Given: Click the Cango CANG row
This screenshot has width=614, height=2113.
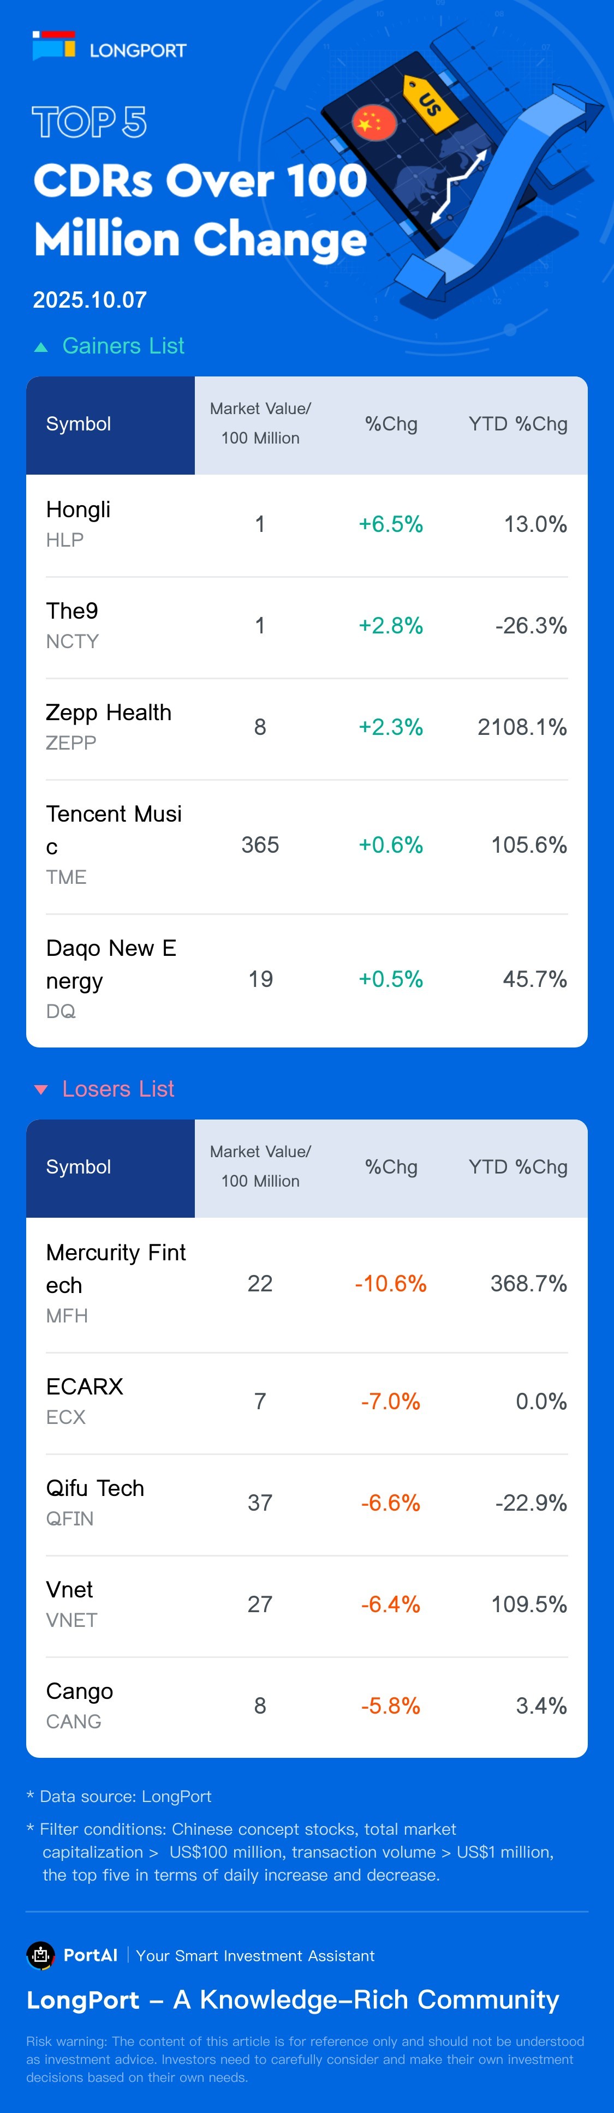Looking at the screenshot, I should pyautogui.click(x=307, y=1705).
